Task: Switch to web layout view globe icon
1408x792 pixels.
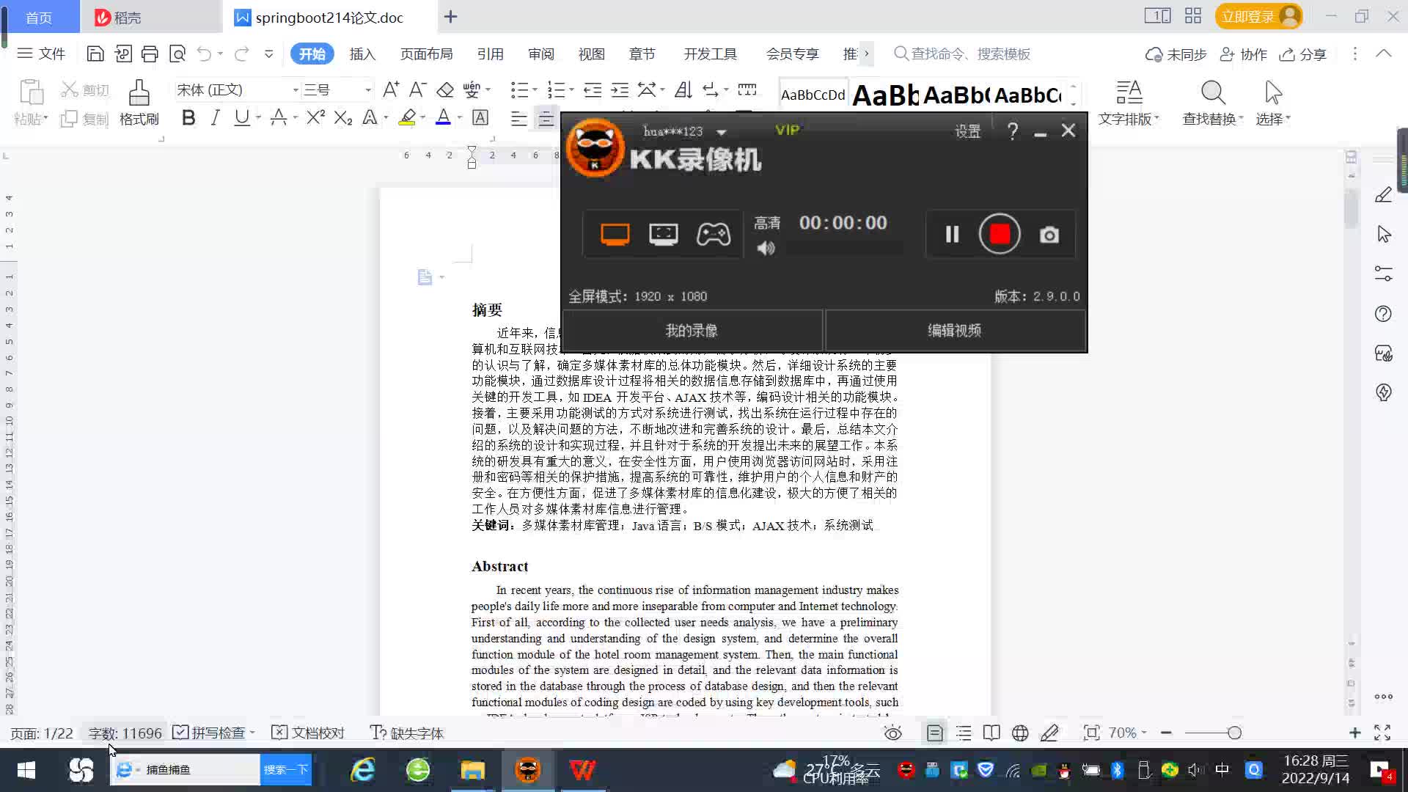Action: pos(1020,733)
